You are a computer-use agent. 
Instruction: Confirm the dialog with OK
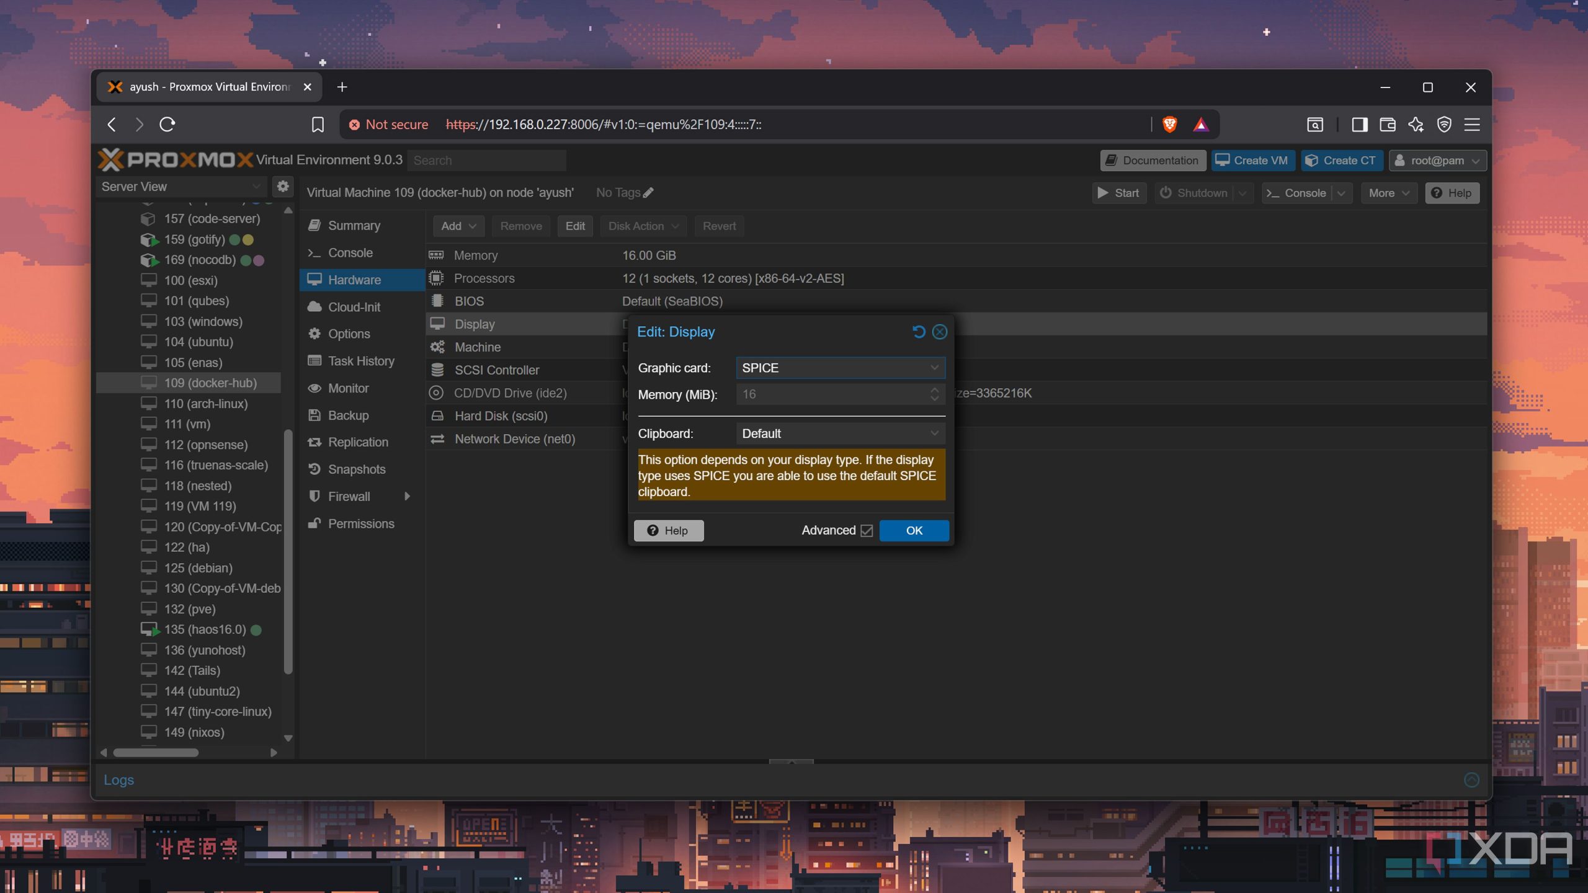click(914, 531)
